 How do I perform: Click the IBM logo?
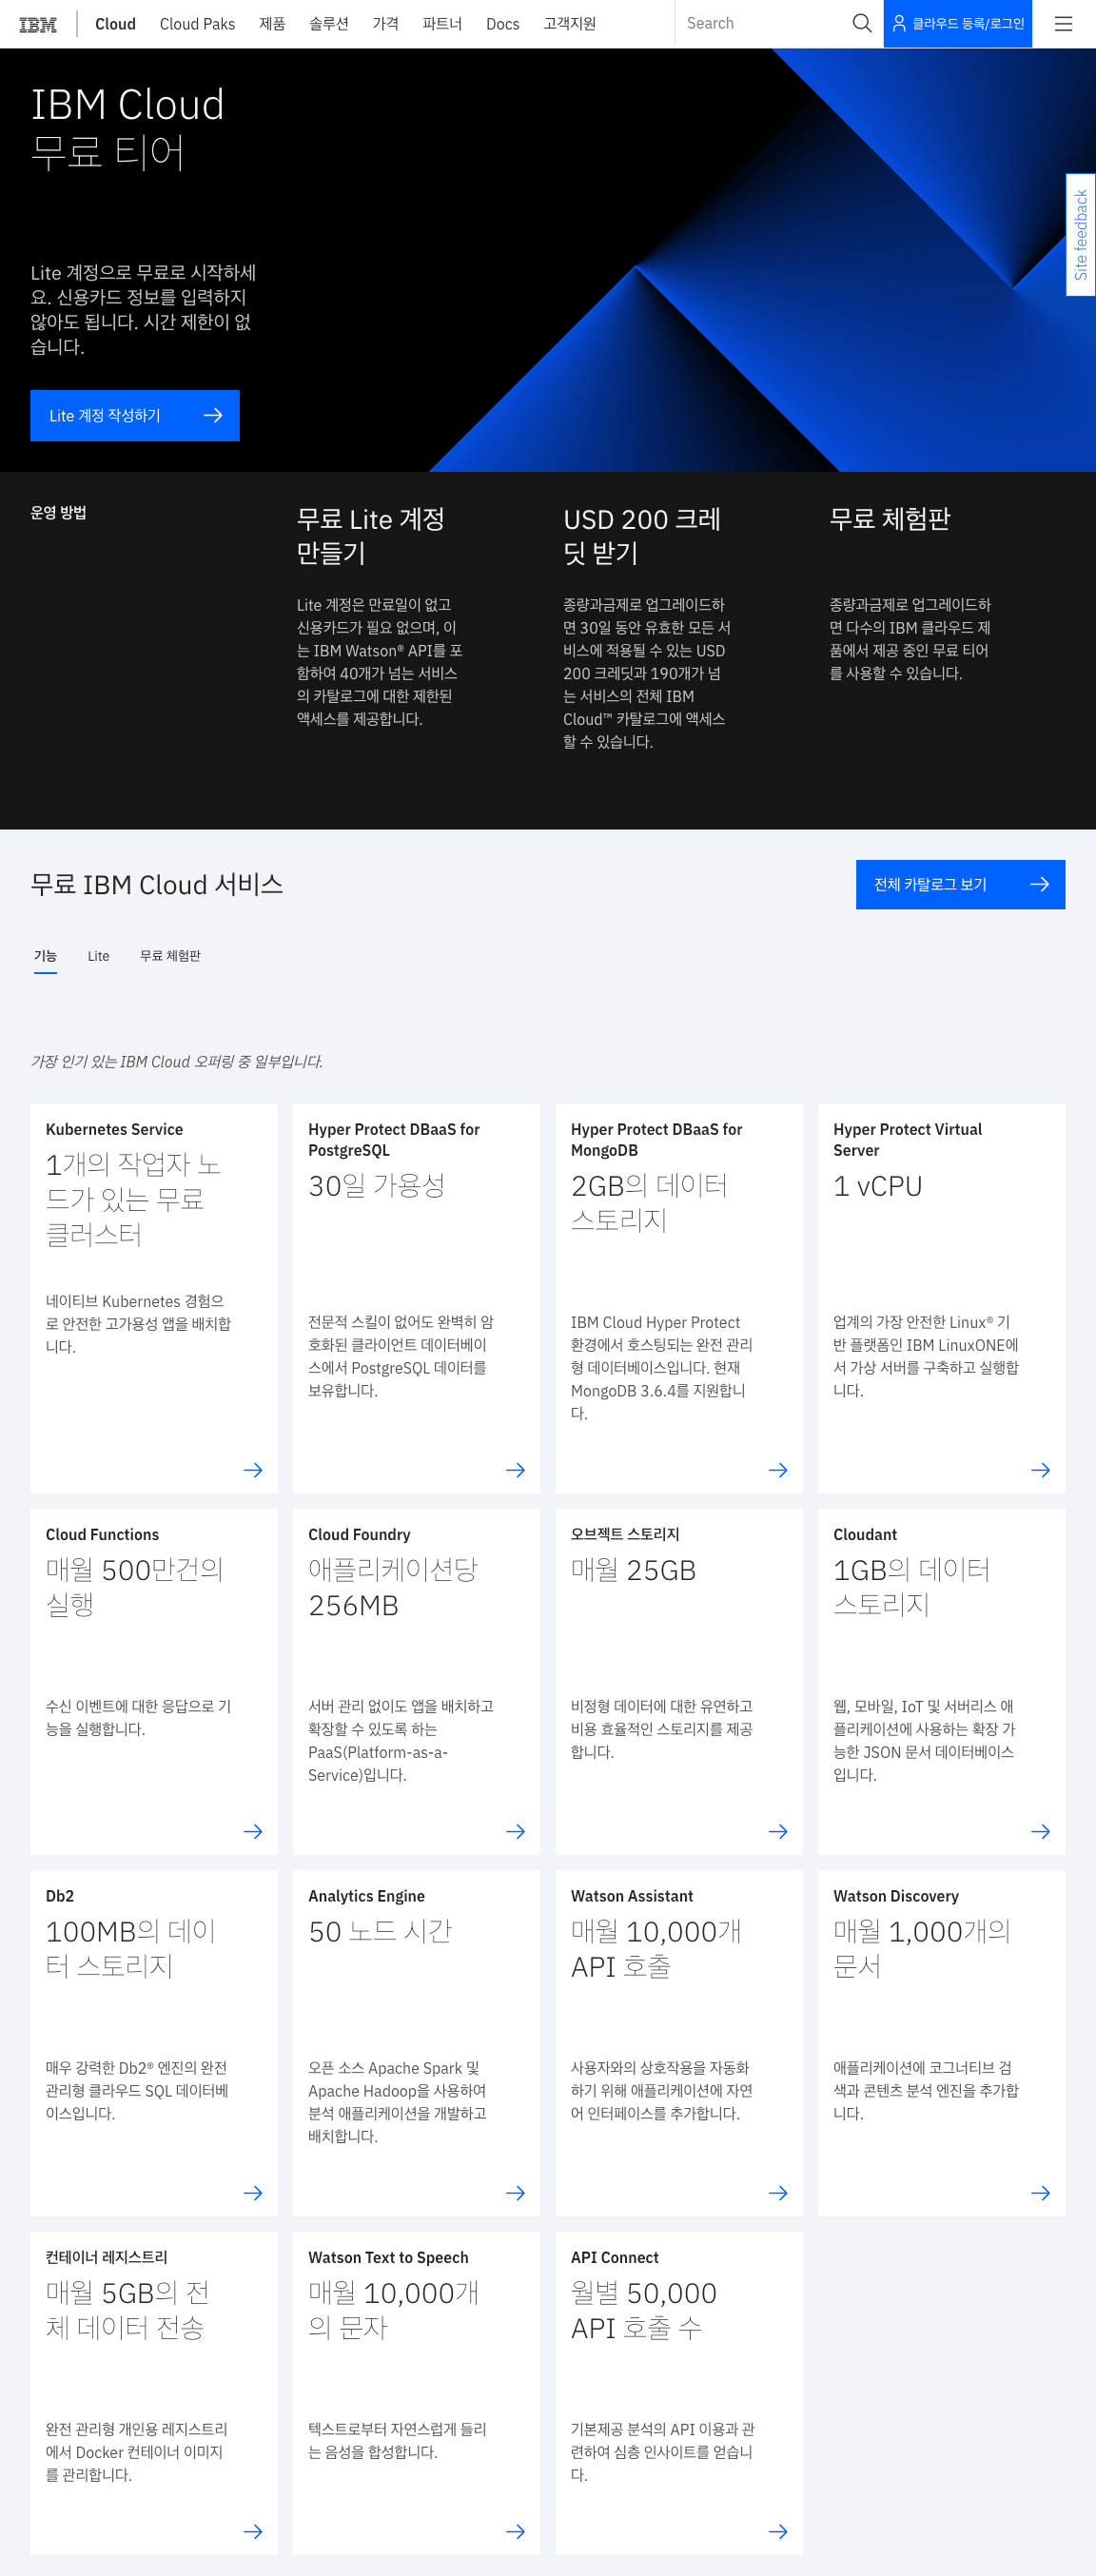tap(38, 24)
